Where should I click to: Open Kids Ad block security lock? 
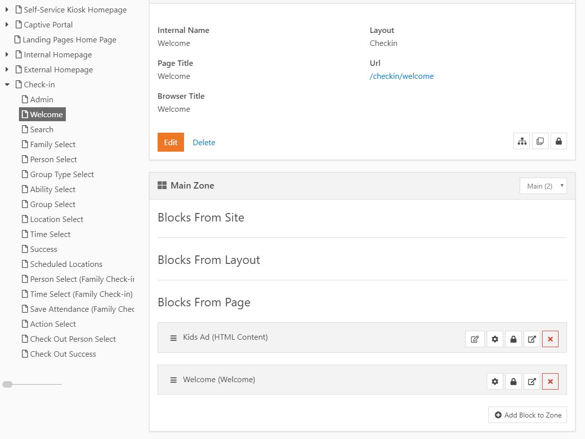(513, 339)
